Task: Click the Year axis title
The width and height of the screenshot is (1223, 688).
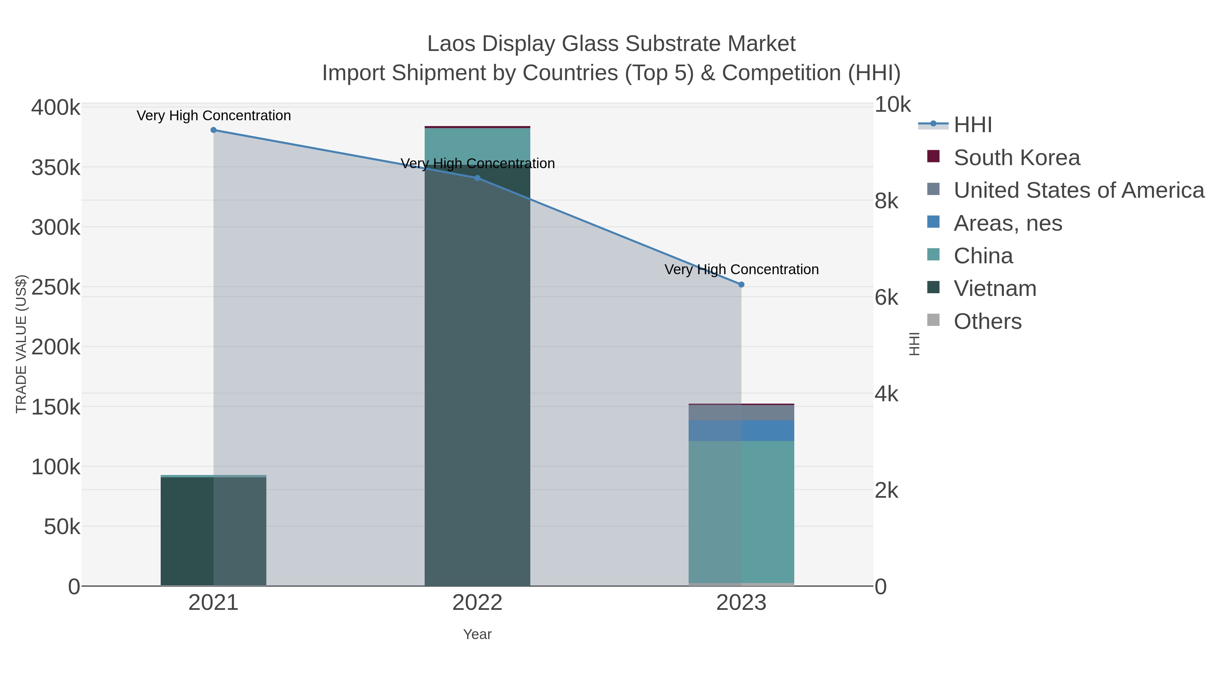Action: coord(478,634)
